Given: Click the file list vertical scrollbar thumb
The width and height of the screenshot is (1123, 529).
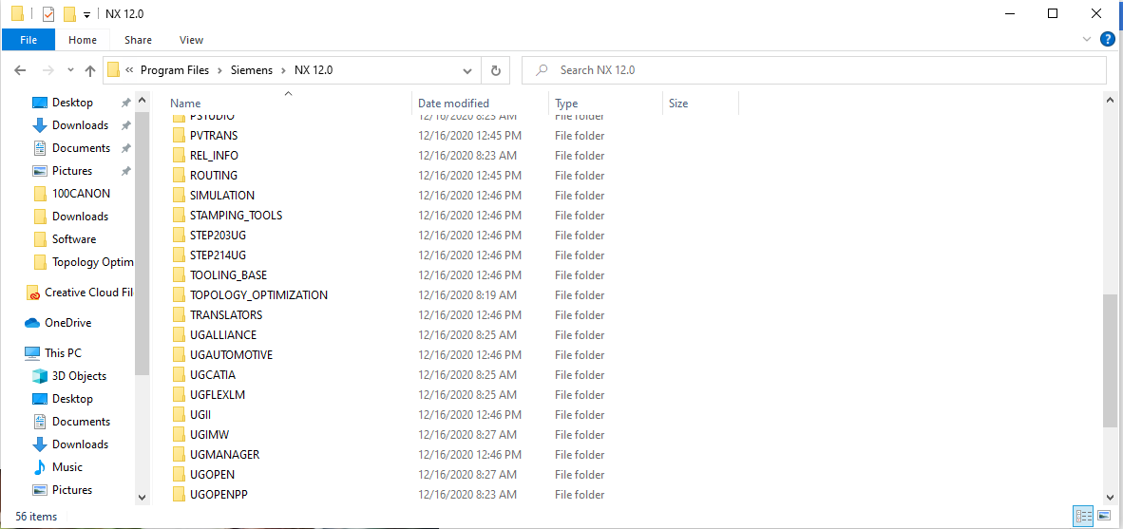Looking at the screenshot, I should pos(1110,361).
